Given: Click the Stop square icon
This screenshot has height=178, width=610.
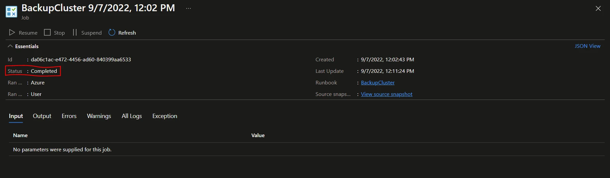Looking at the screenshot, I should 47,32.
